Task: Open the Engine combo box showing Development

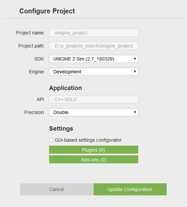Action: coord(94,72)
